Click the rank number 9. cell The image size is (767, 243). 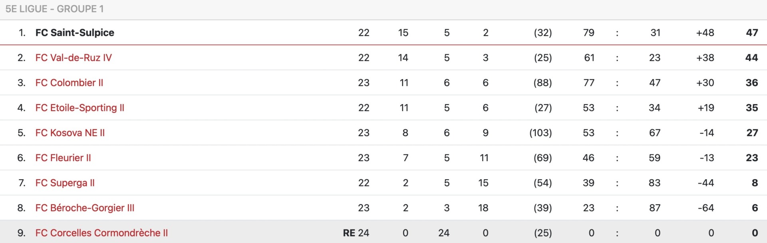point(22,233)
